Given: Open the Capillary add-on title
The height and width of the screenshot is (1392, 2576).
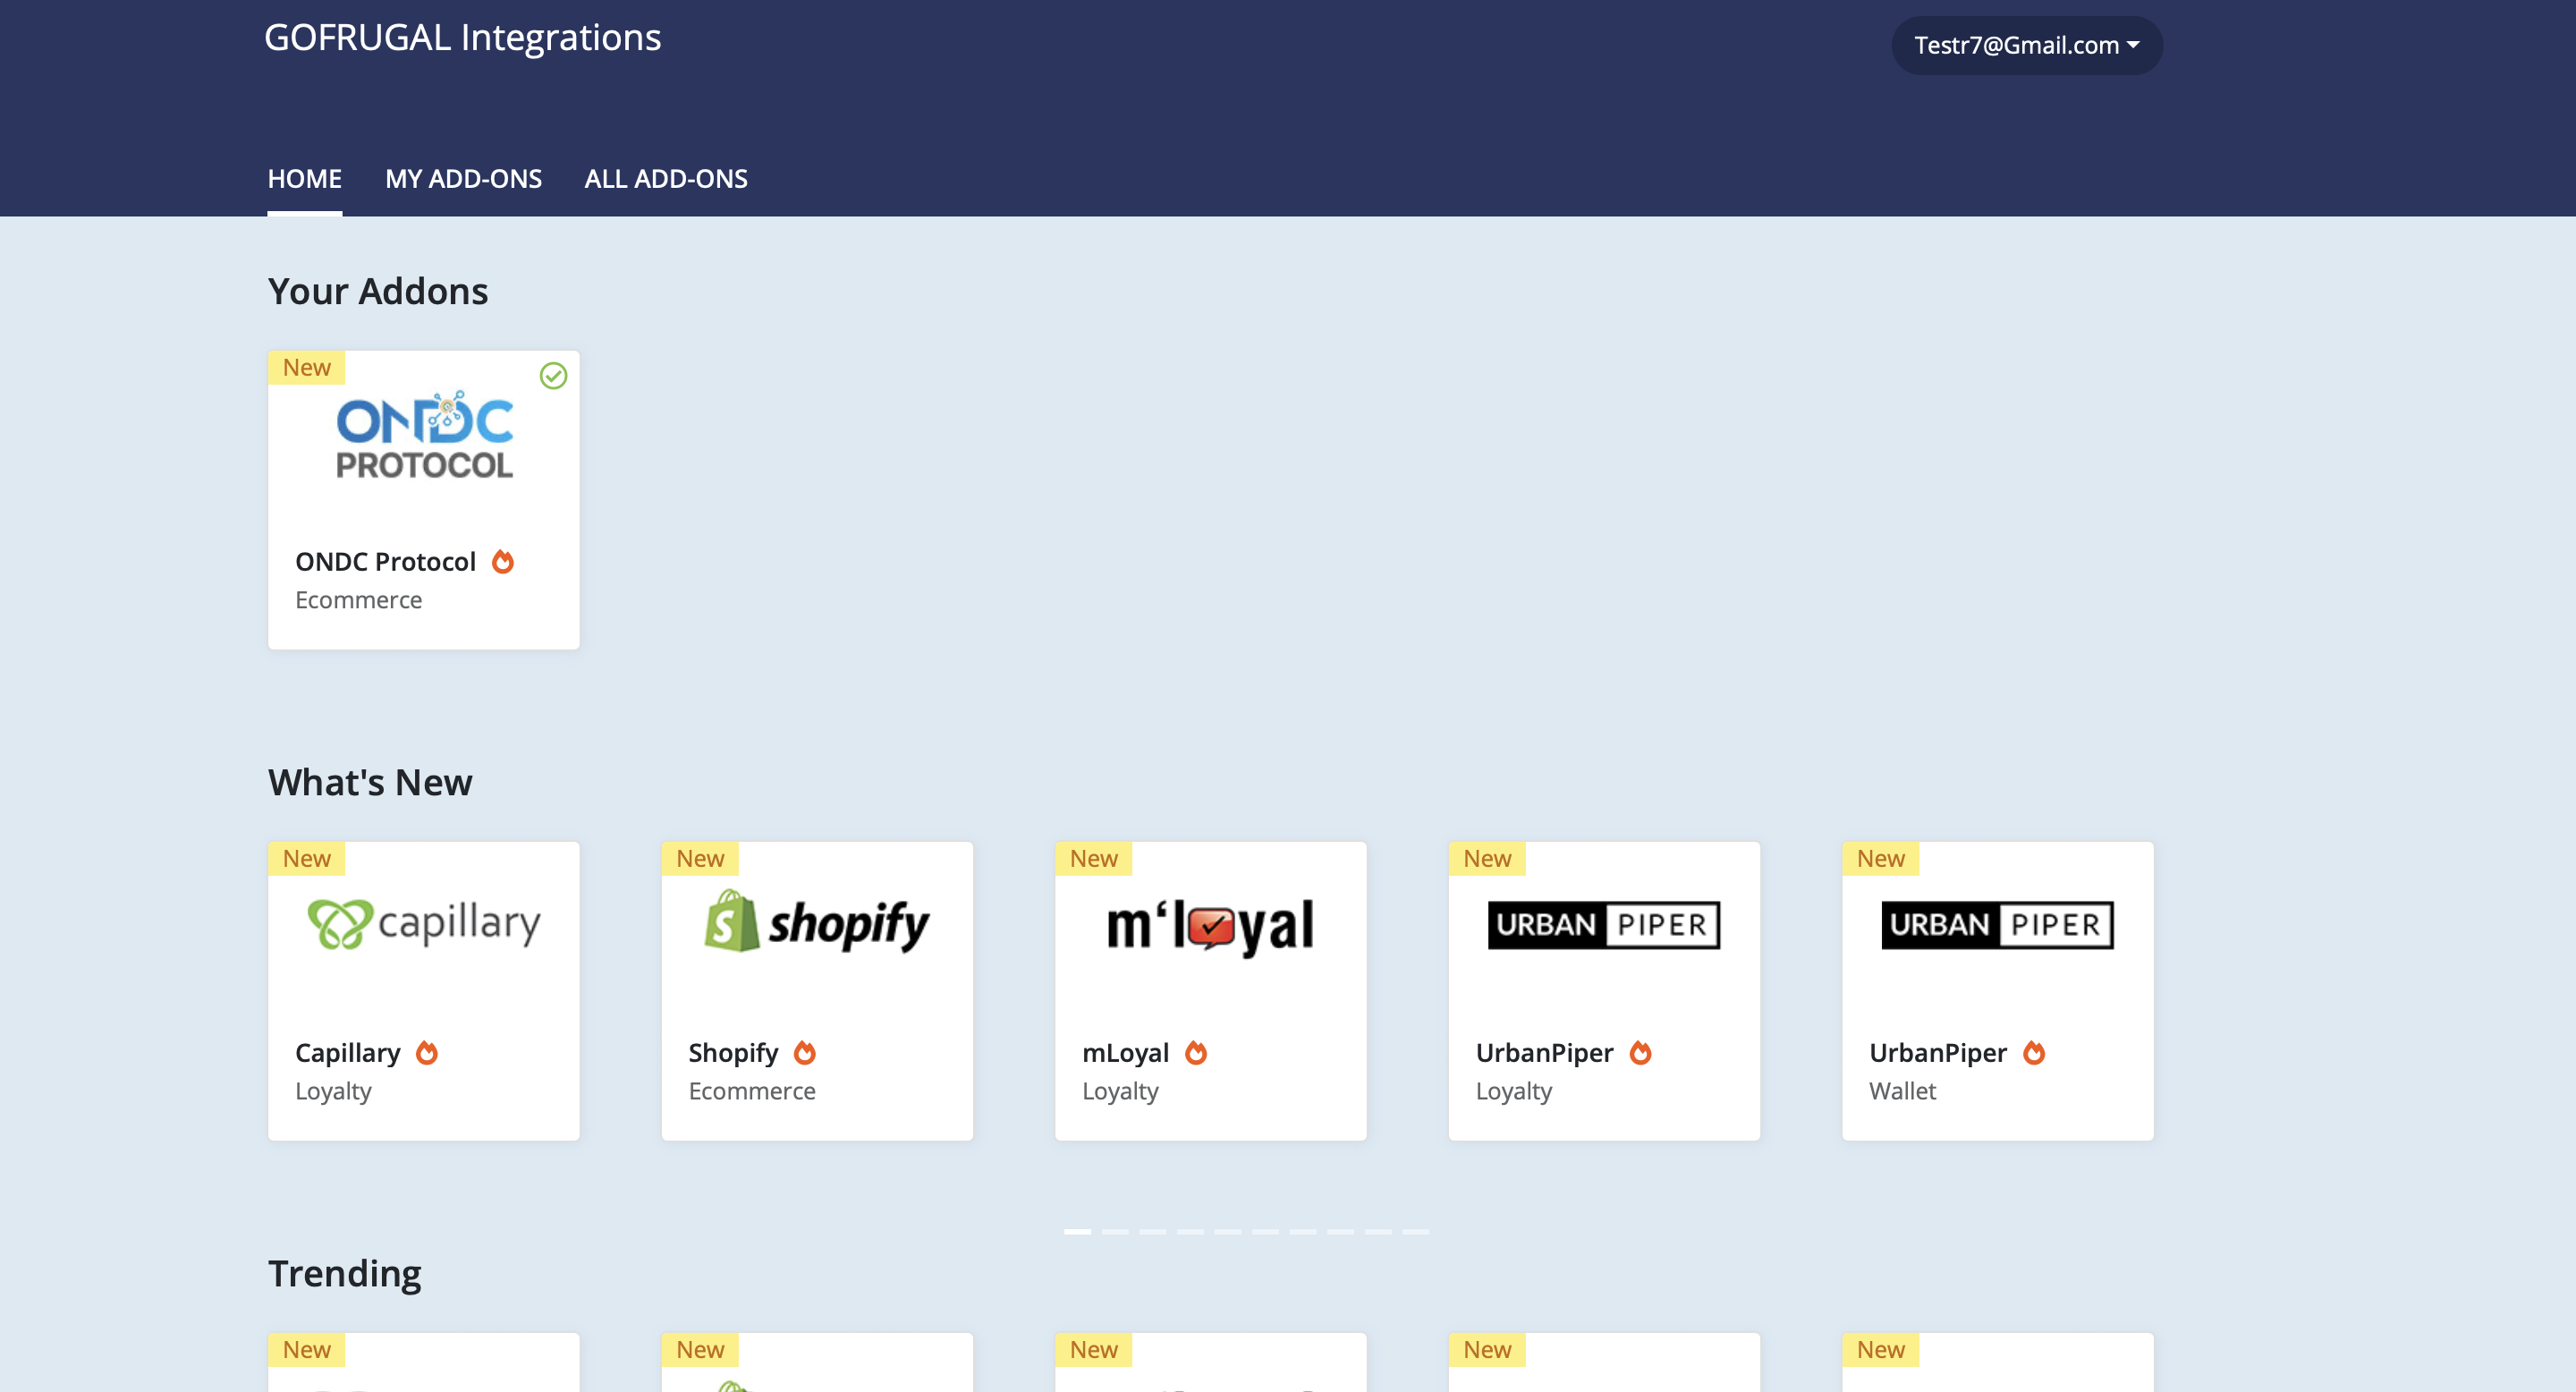Looking at the screenshot, I should coord(347,1053).
